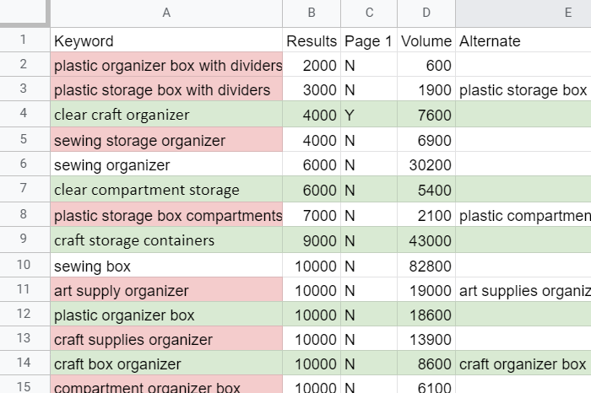Select Volume cell with value 600
The height and width of the screenshot is (393, 591).
pyautogui.click(x=426, y=65)
